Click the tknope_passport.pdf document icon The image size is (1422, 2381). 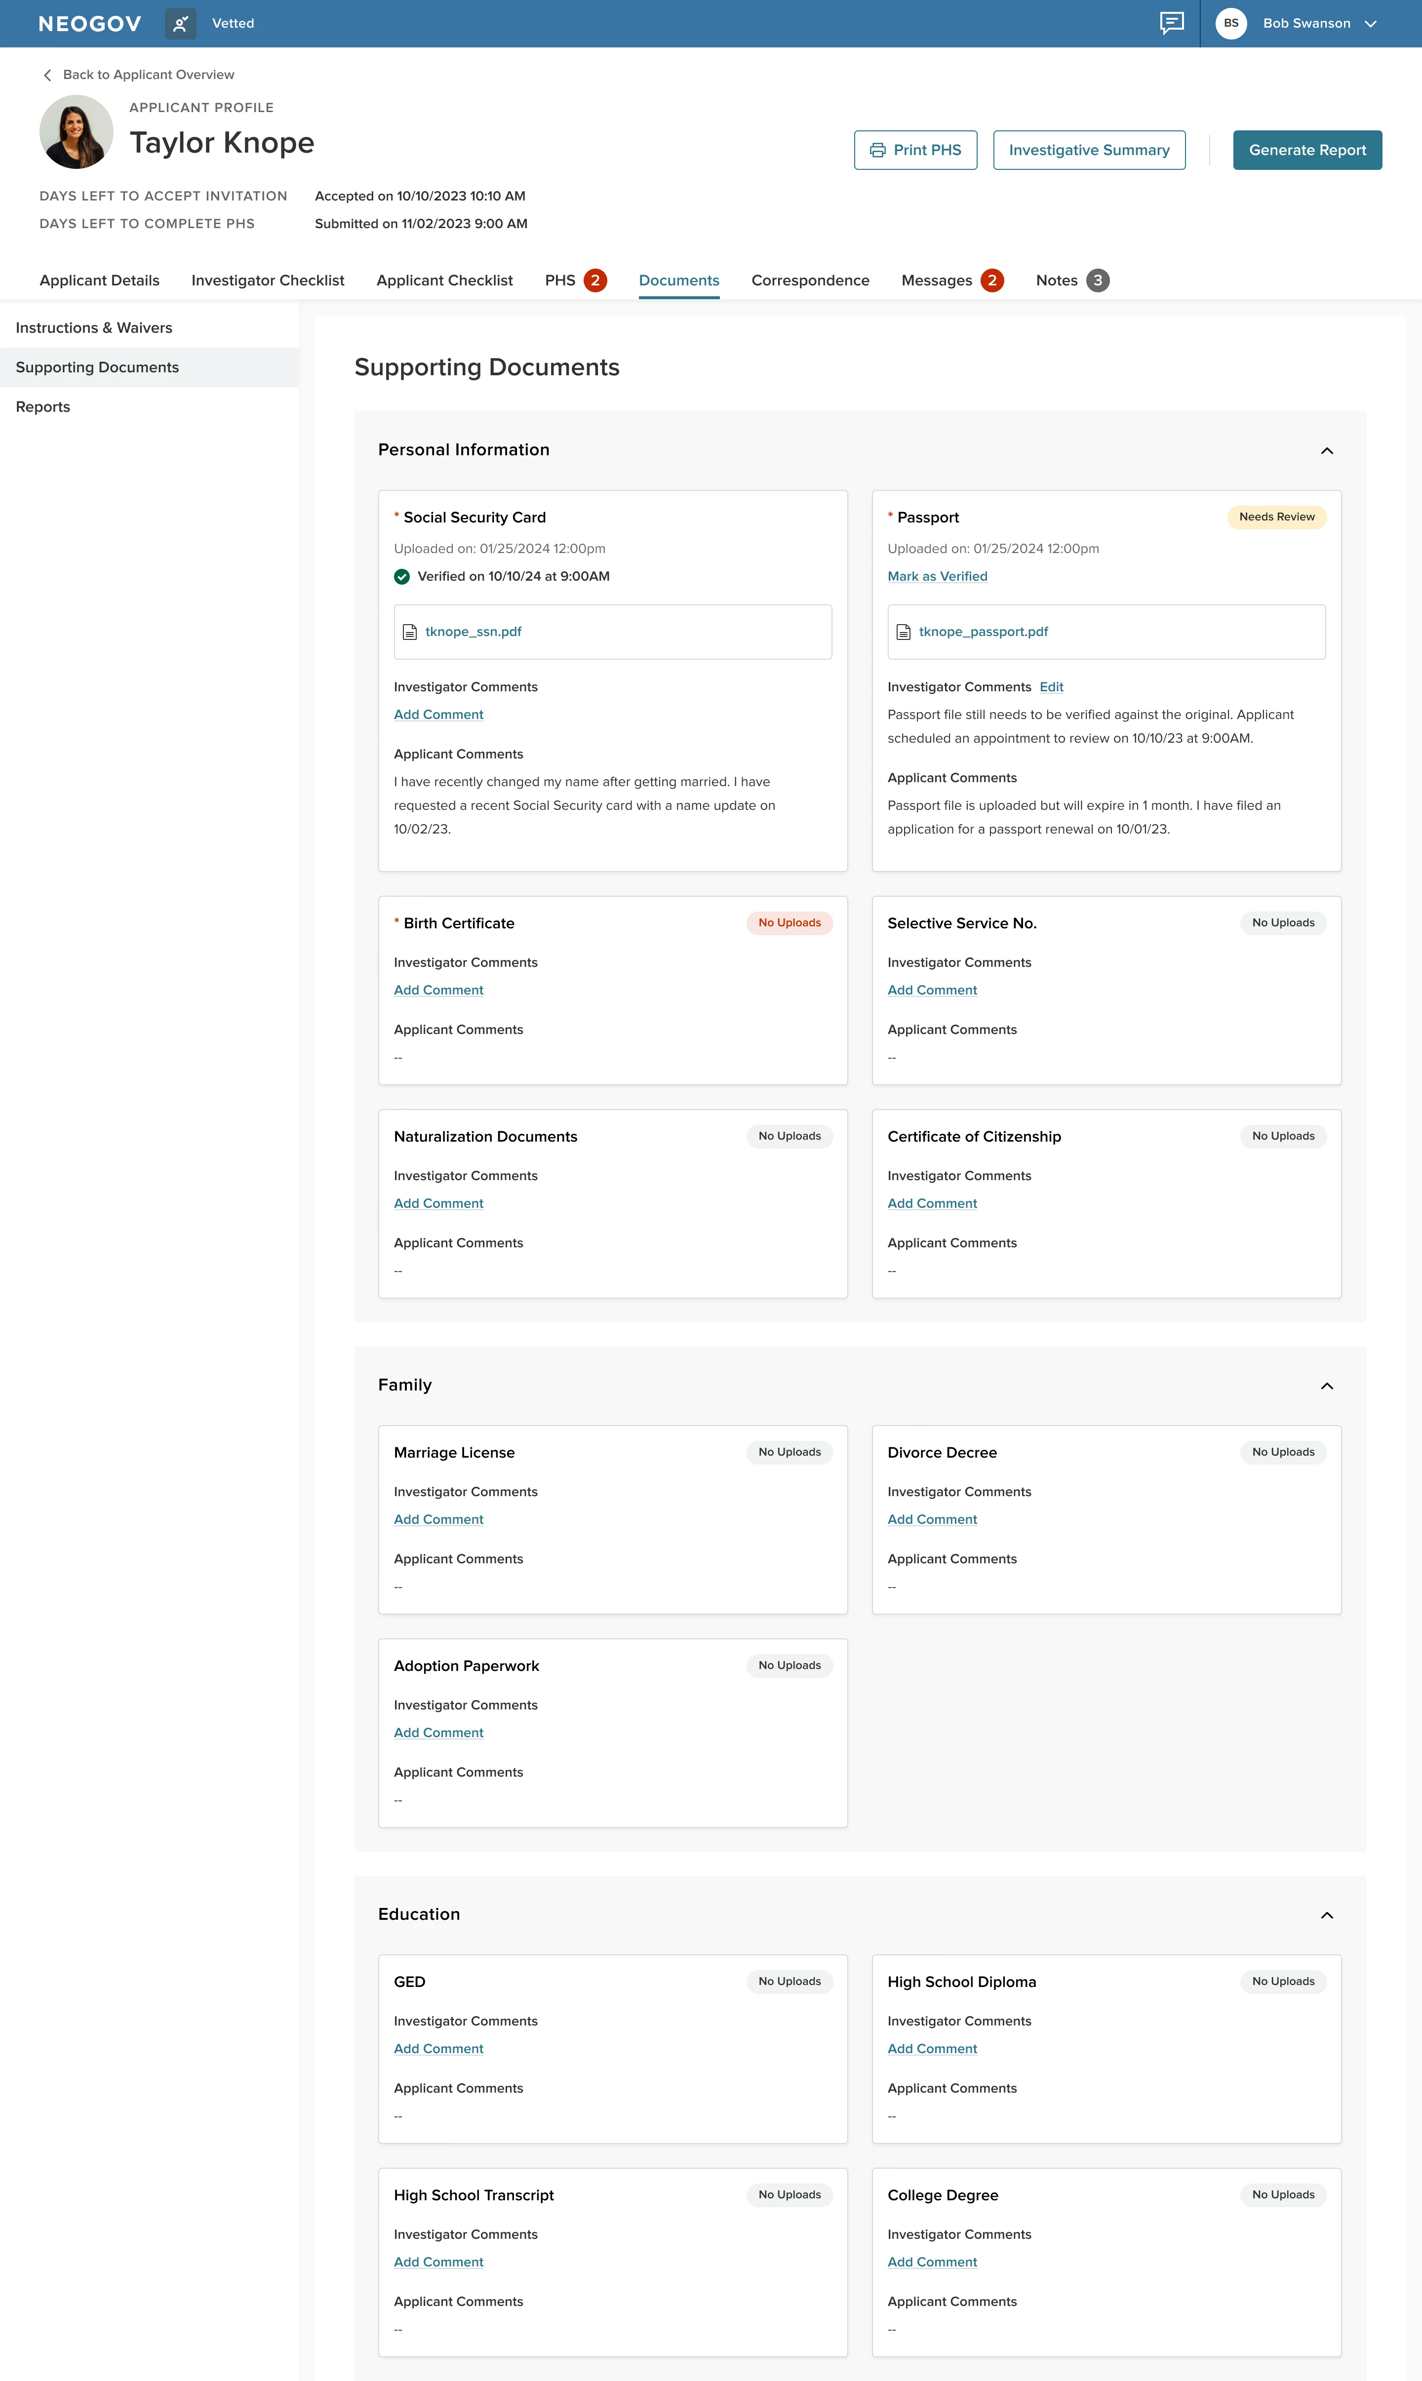pos(903,633)
